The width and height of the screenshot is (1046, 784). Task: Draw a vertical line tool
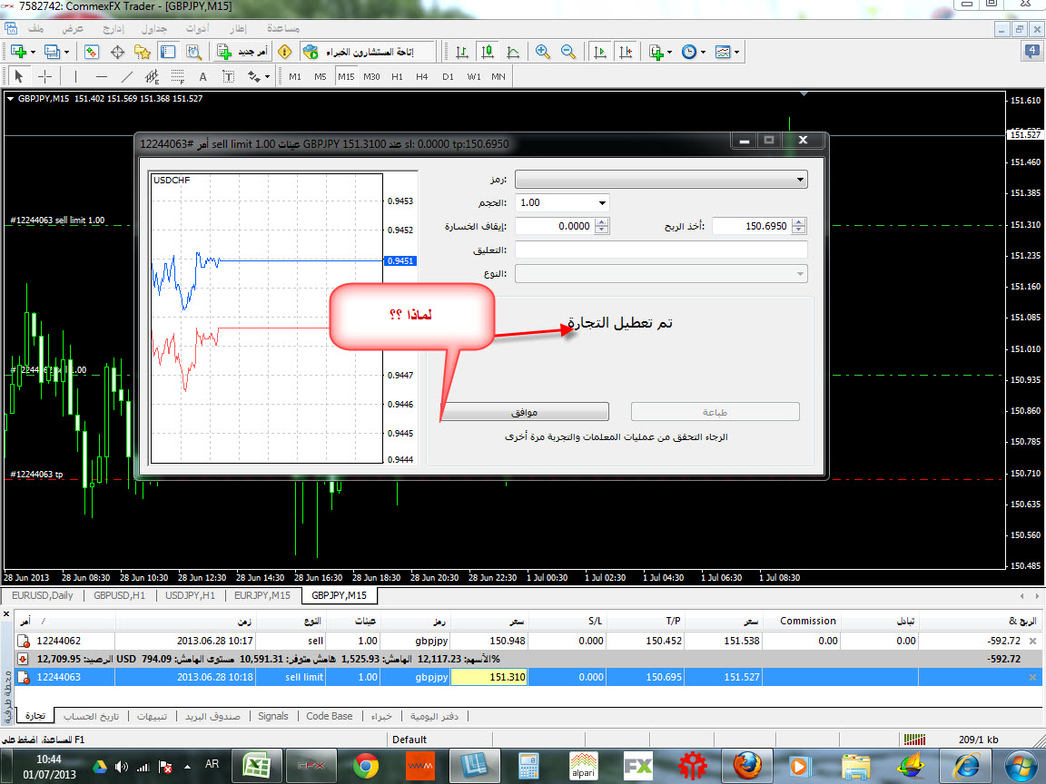[75, 76]
